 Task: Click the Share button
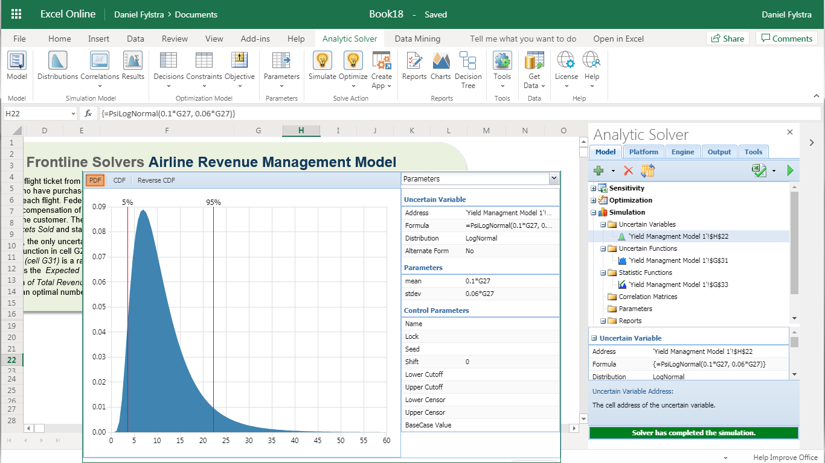coord(727,39)
